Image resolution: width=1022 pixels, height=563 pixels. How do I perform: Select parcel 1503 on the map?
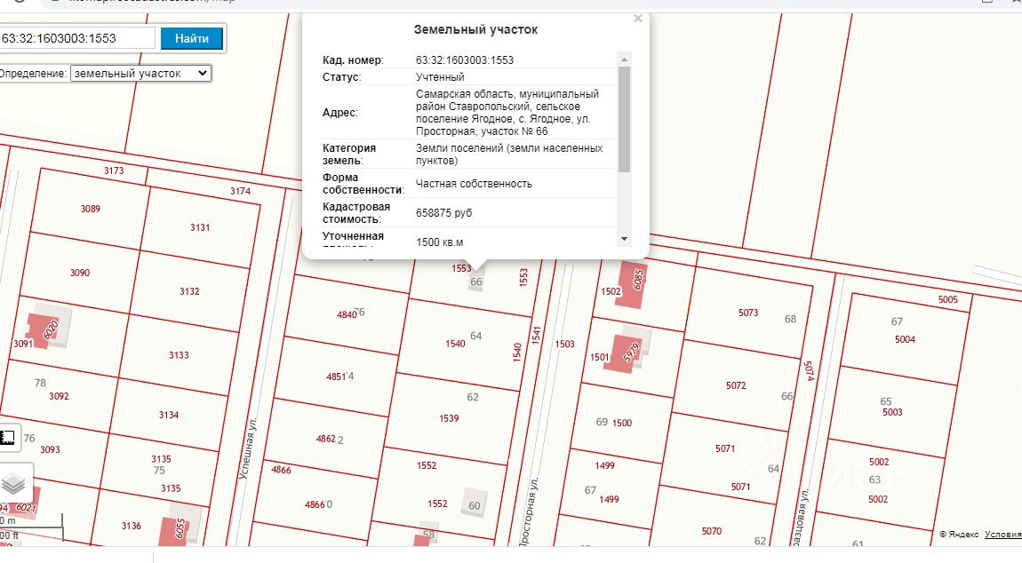(564, 344)
